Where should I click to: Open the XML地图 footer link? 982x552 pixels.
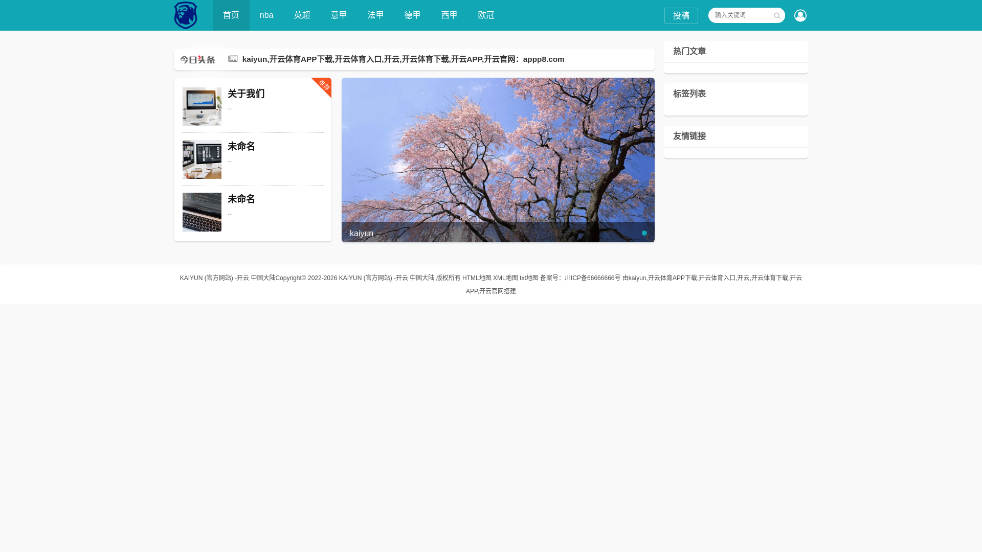coord(505,278)
